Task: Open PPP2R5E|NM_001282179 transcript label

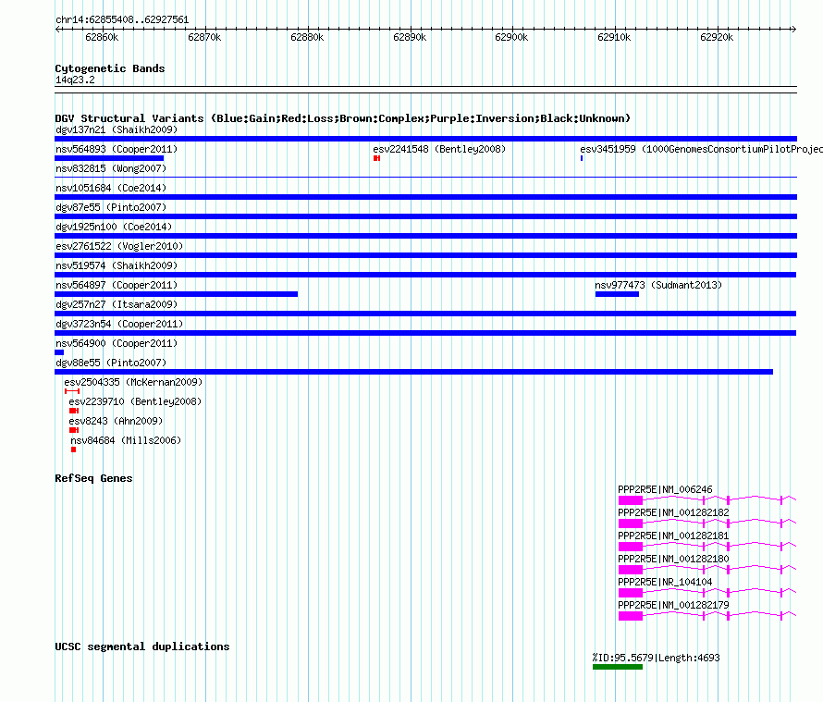Action: (x=673, y=605)
